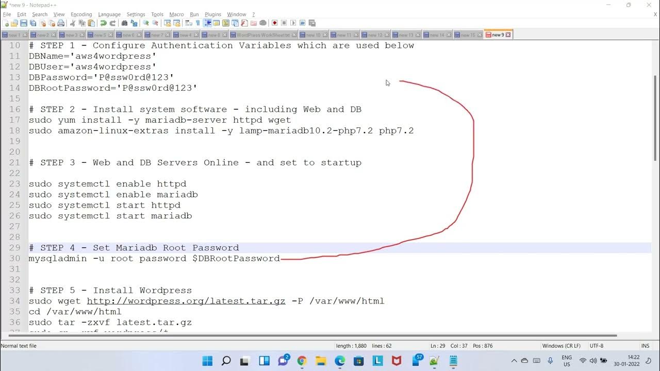Viewport: 660px width, 371px height.
Task: Open the Settings menu
Action: 136,14
